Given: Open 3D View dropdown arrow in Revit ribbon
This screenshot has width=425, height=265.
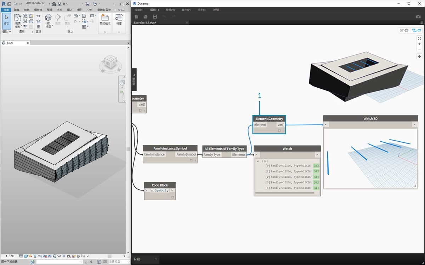Looking at the screenshot, I should coord(52,26).
